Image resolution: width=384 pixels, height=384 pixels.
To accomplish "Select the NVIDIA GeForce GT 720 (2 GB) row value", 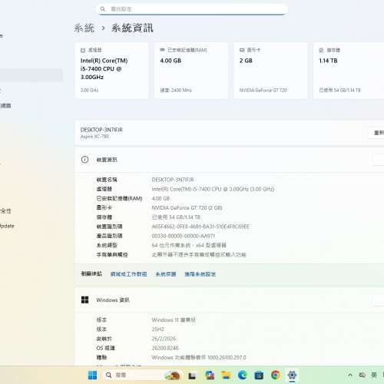I will [x=187, y=207].
